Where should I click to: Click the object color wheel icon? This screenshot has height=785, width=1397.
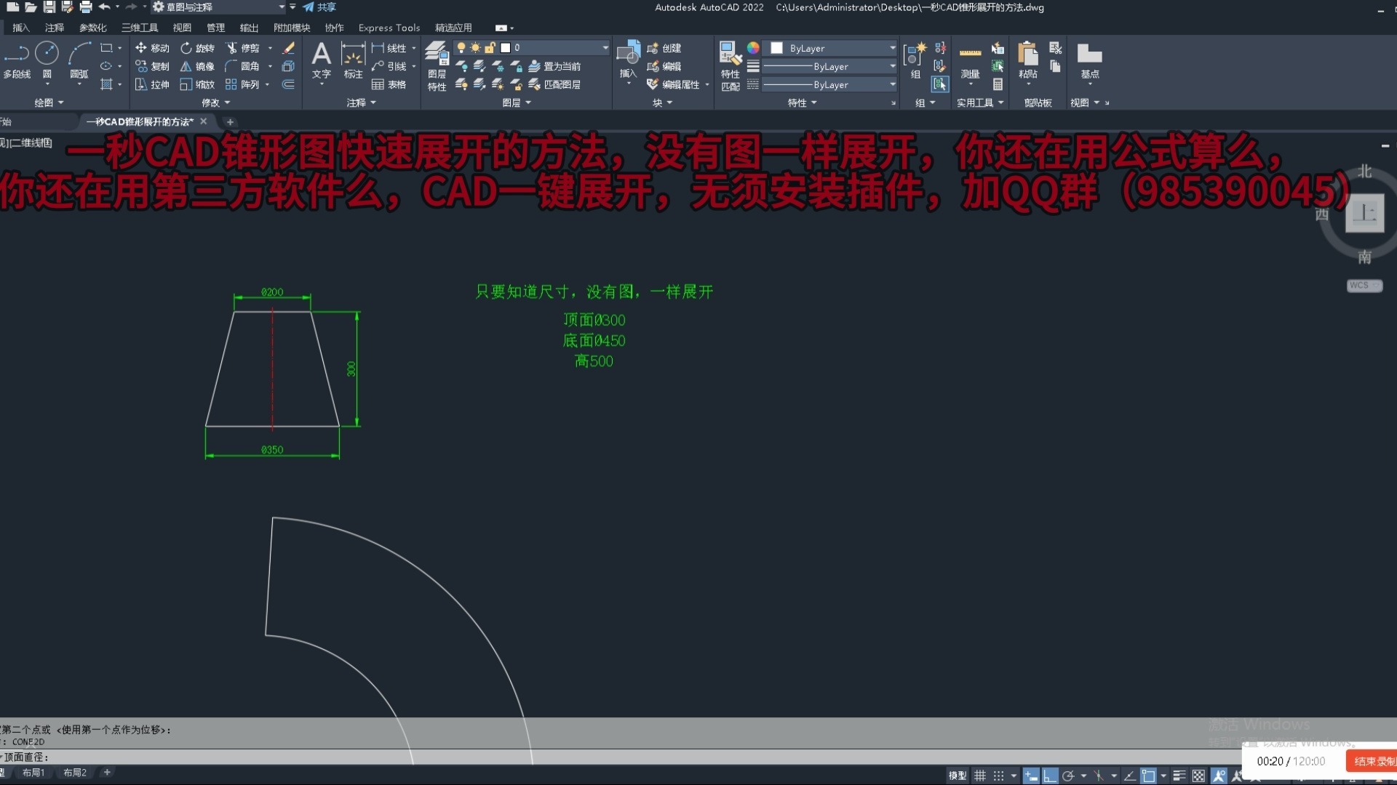coord(753,48)
